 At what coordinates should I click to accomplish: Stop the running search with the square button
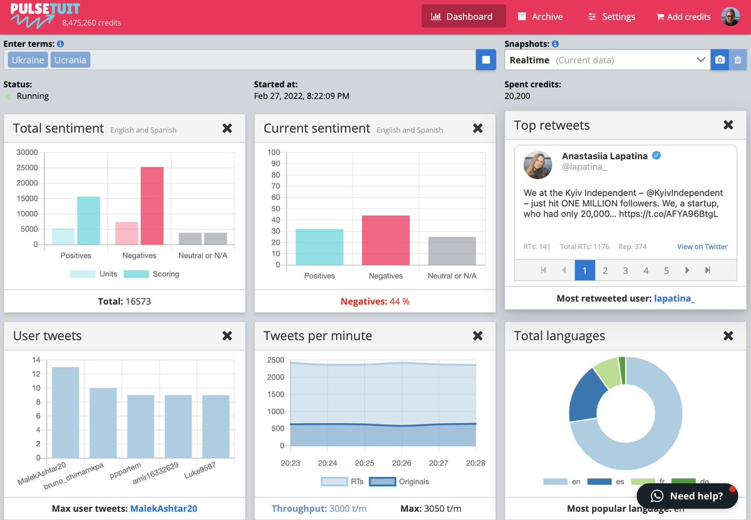click(486, 60)
